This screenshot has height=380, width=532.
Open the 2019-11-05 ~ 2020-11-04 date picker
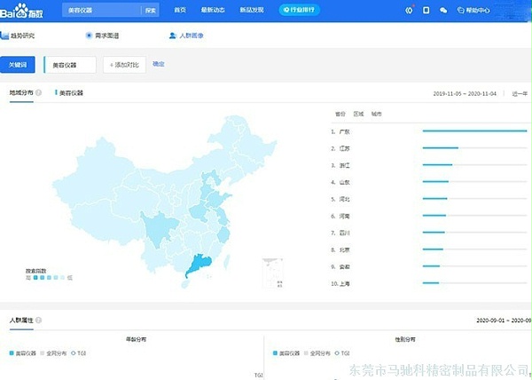466,93
